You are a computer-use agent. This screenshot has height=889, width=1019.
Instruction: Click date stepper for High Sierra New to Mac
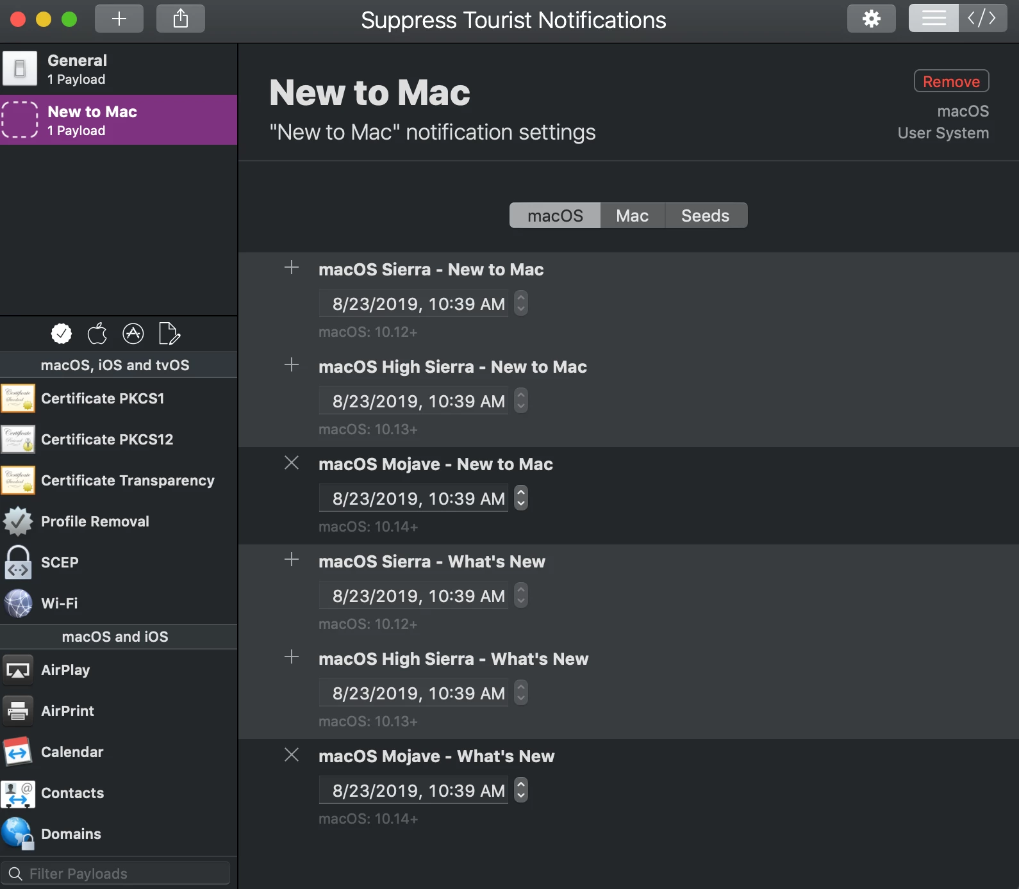coord(521,400)
